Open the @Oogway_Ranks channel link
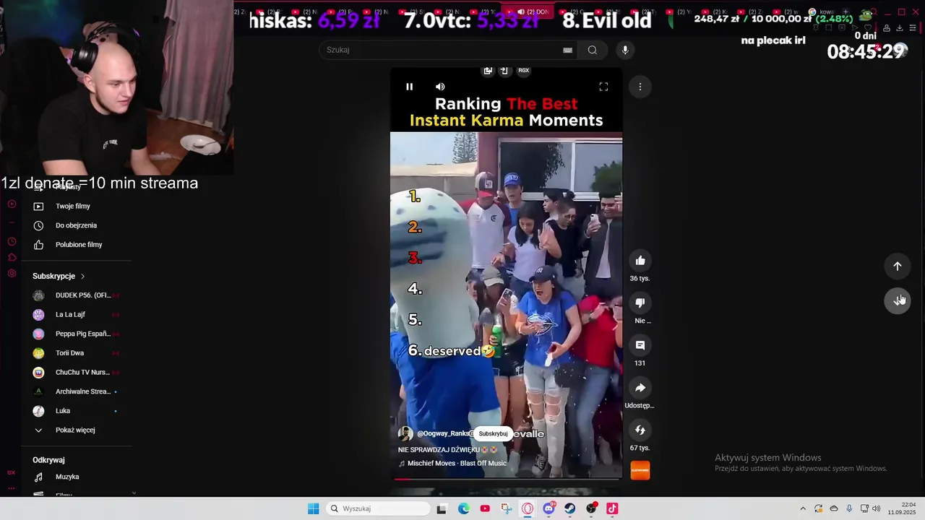 coord(444,433)
